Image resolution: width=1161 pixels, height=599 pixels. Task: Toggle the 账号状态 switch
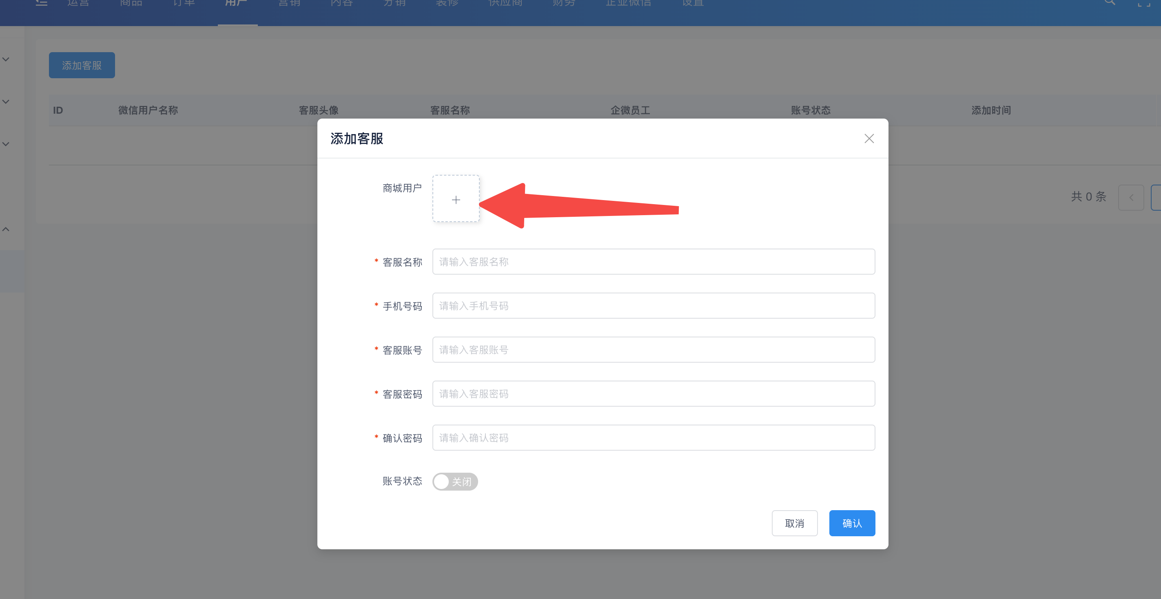455,481
